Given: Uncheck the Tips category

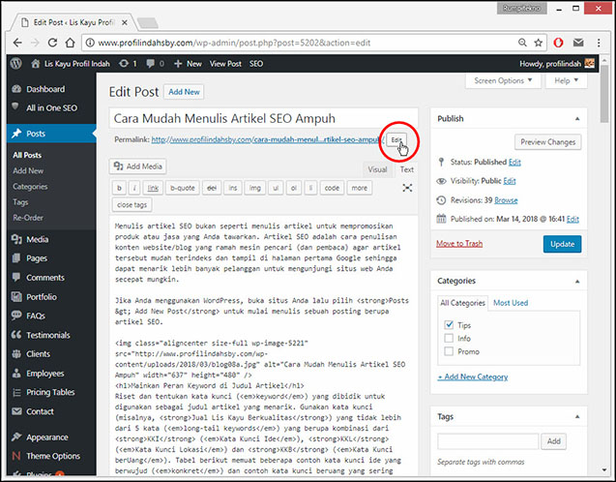Looking at the screenshot, I should tap(449, 325).
